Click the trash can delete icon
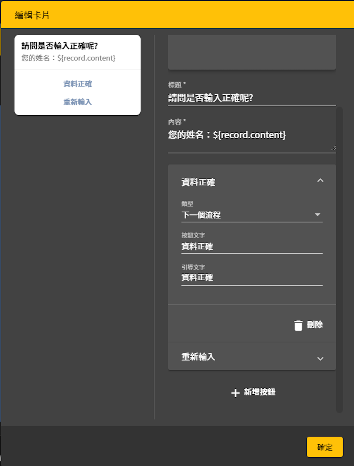This screenshot has width=354, height=466. 298,325
